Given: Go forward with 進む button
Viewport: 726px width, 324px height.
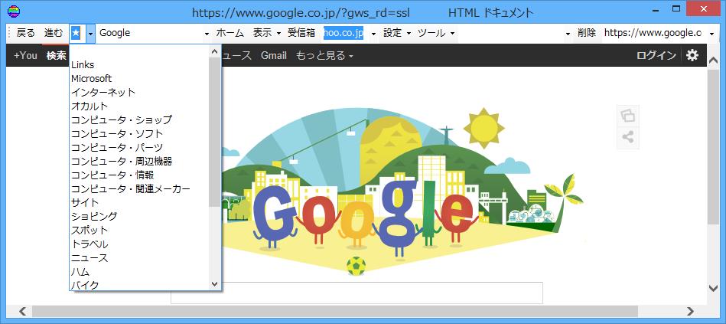Looking at the screenshot, I should 54,33.
